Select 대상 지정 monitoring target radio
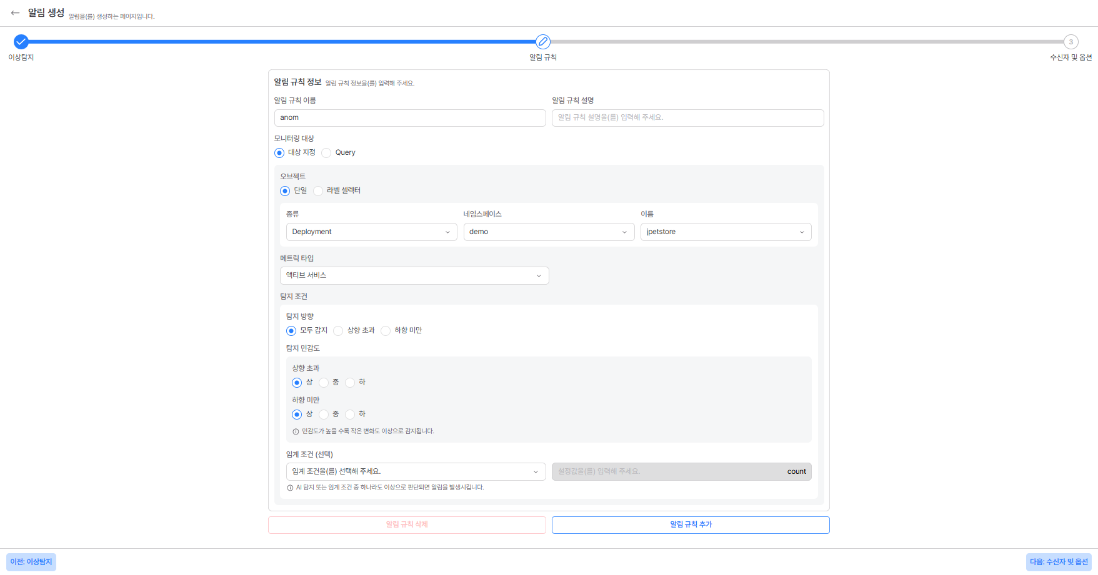1098x575 pixels. 279,153
